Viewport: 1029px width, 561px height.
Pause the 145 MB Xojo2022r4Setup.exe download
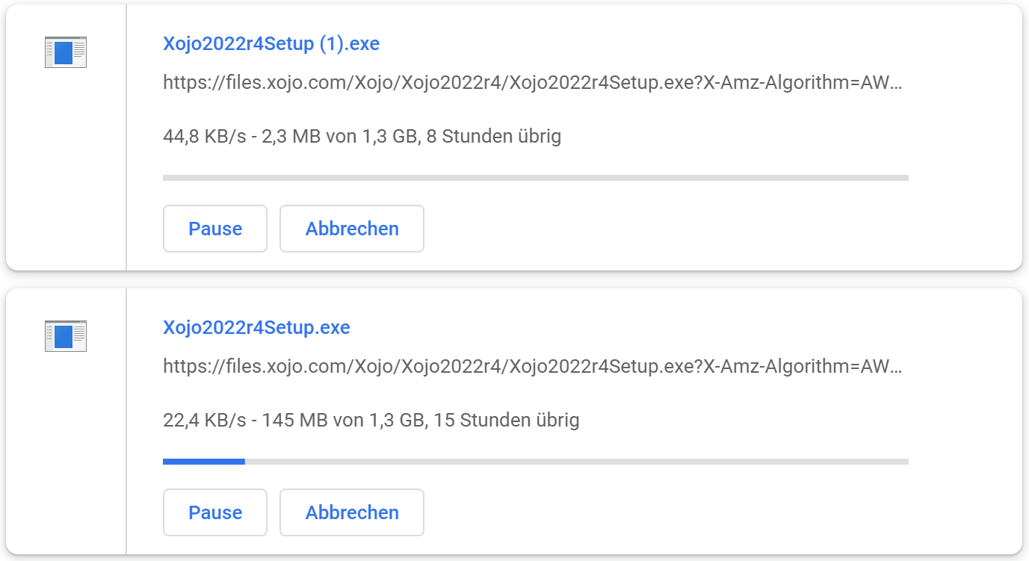tap(215, 512)
